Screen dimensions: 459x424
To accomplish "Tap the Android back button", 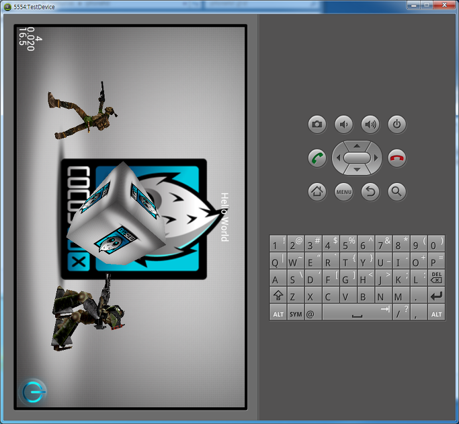I will (370, 192).
